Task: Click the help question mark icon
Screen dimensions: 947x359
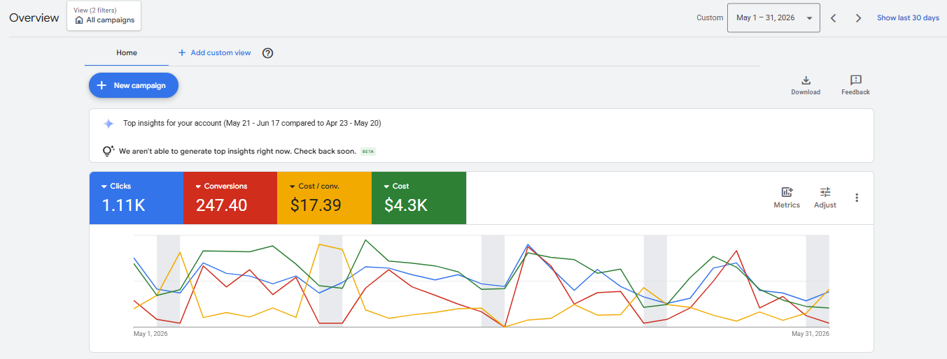Action: coord(267,53)
